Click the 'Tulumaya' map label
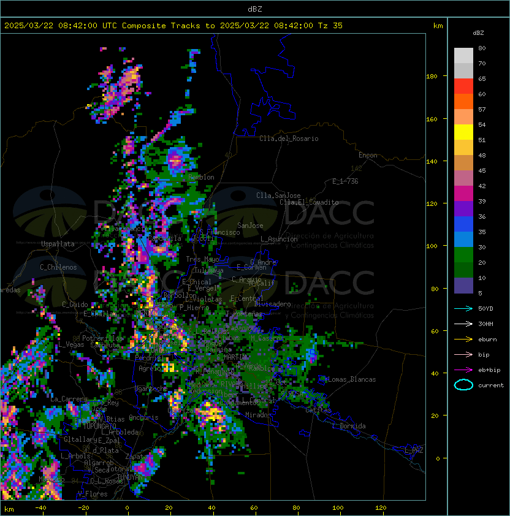 pos(209,270)
